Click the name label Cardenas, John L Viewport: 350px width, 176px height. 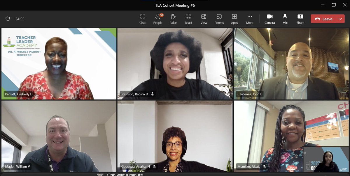(x=250, y=94)
